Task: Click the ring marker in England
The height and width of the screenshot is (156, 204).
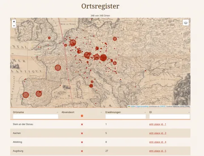Action: [x=49, y=38]
